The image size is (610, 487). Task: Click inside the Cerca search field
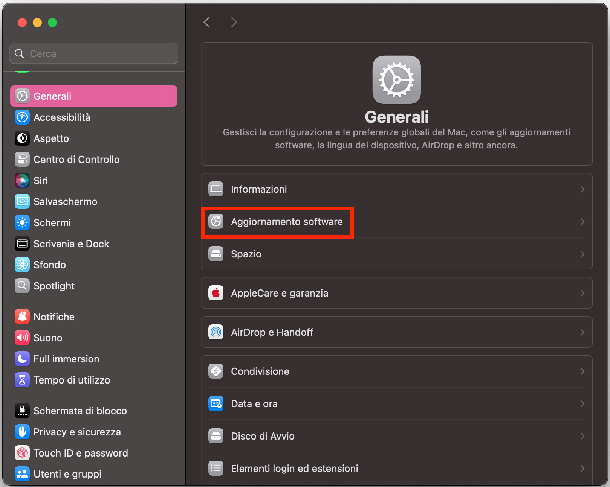click(93, 53)
